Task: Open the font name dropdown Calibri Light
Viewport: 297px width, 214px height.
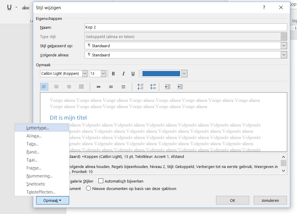Action: 85,74
